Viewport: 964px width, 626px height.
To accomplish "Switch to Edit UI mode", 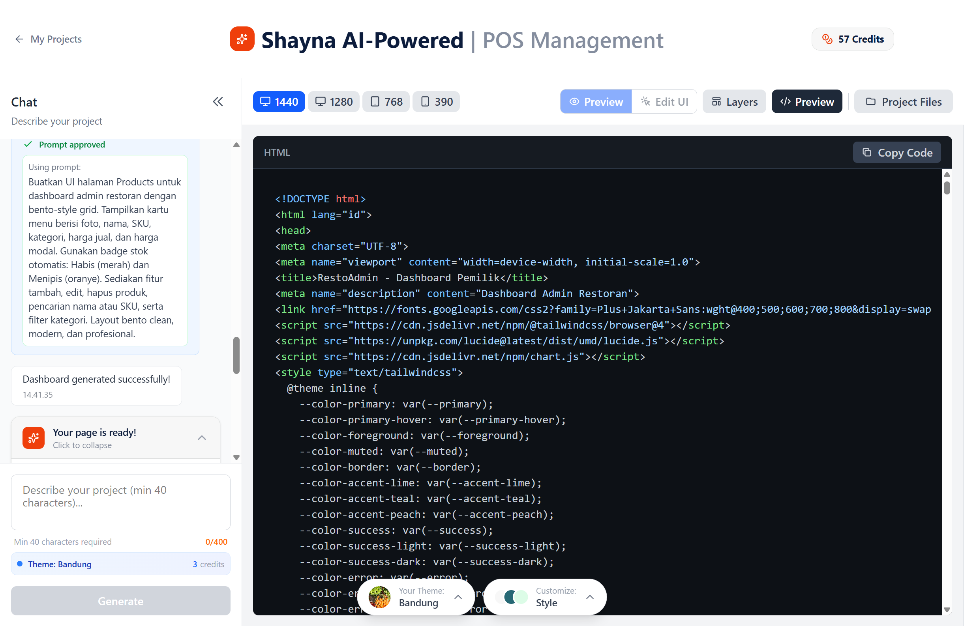I will (664, 101).
